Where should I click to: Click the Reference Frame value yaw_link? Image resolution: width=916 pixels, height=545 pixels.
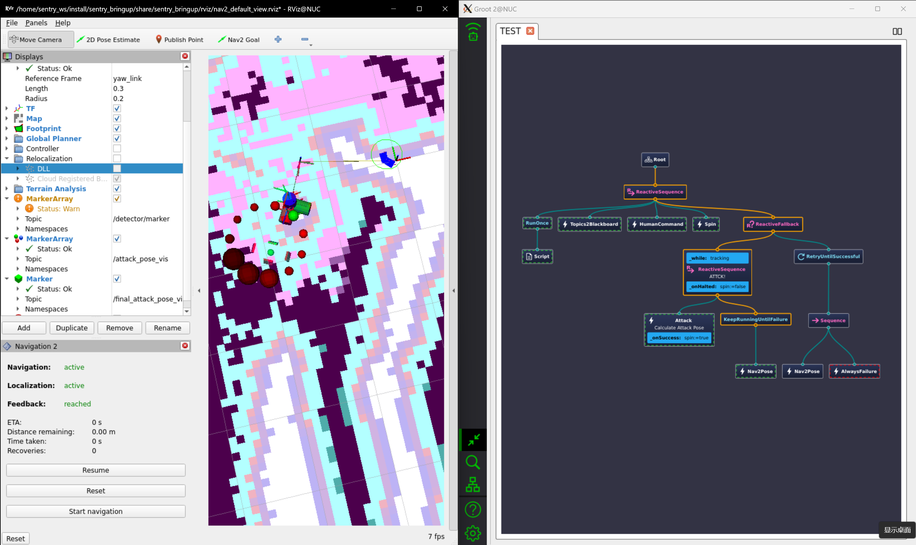click(127, 78)
